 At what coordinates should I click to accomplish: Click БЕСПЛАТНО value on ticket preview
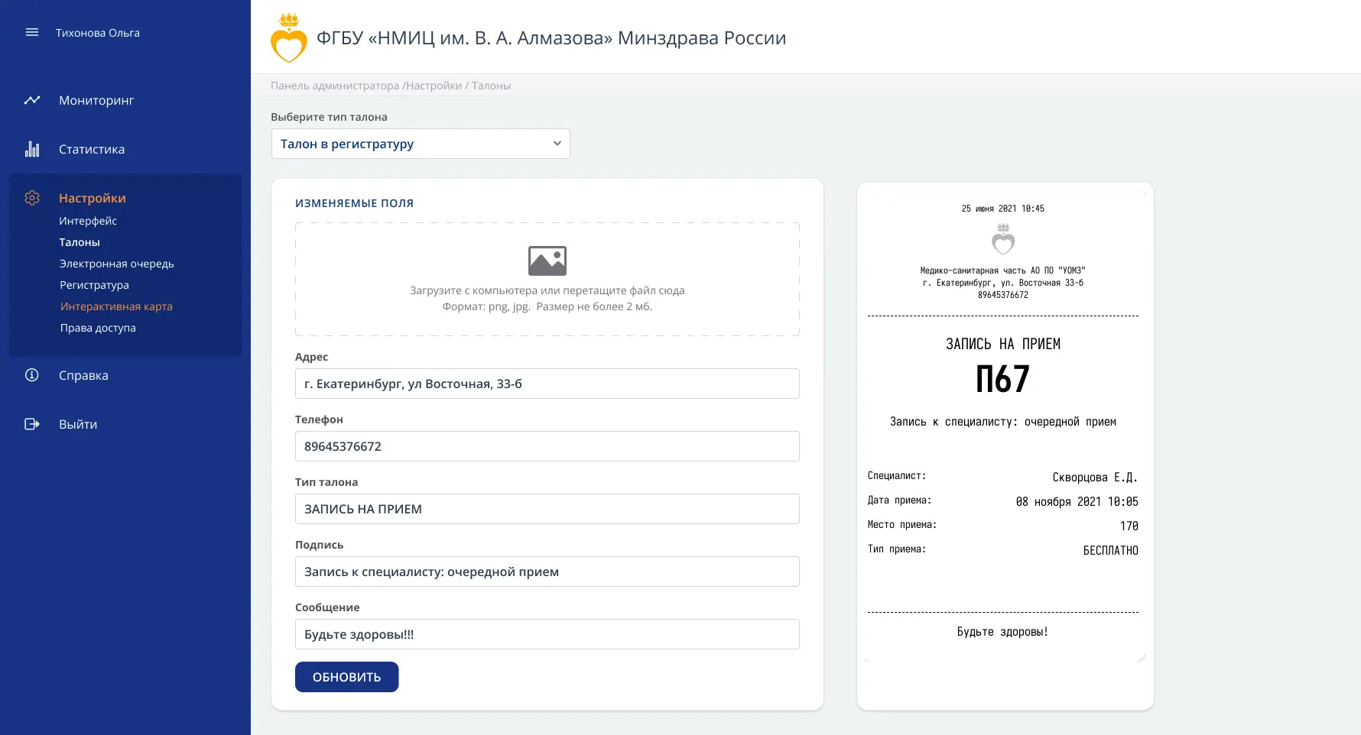tap(1111, 551)
